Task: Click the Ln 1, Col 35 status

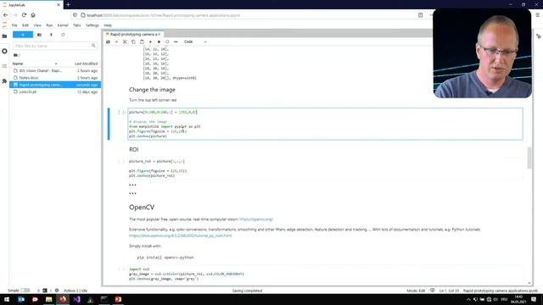Action: pos(449,291)
